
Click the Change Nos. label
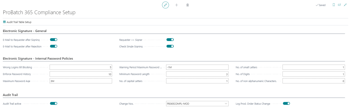[127, 104]
